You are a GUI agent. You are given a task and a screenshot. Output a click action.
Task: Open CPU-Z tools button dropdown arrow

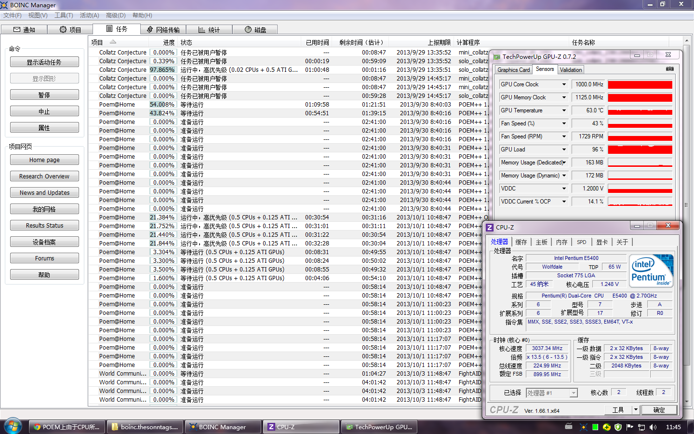(636, 410)
